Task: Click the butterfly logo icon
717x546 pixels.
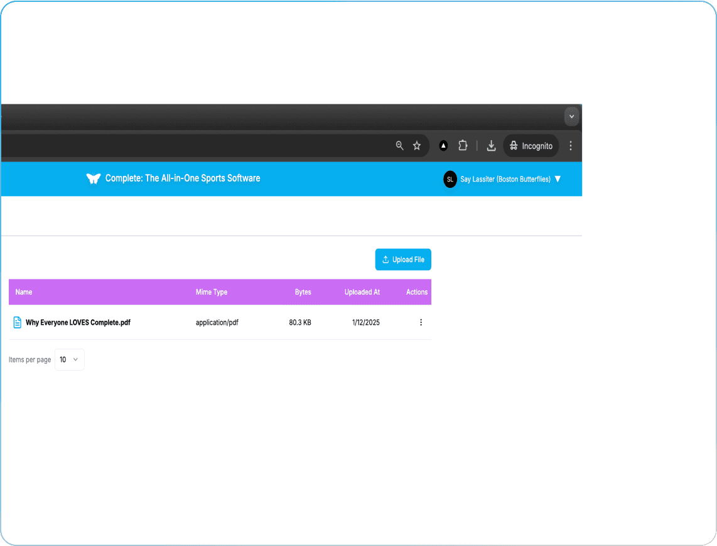Action: pos(94,178)
